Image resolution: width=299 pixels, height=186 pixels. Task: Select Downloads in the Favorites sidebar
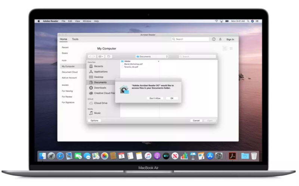click(100, 88)
